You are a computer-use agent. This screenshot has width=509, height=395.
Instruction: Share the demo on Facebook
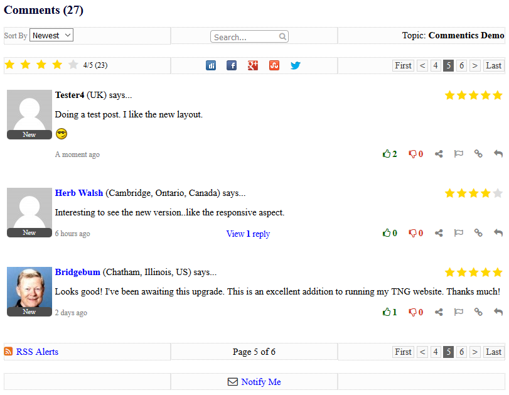coord(232,65)
